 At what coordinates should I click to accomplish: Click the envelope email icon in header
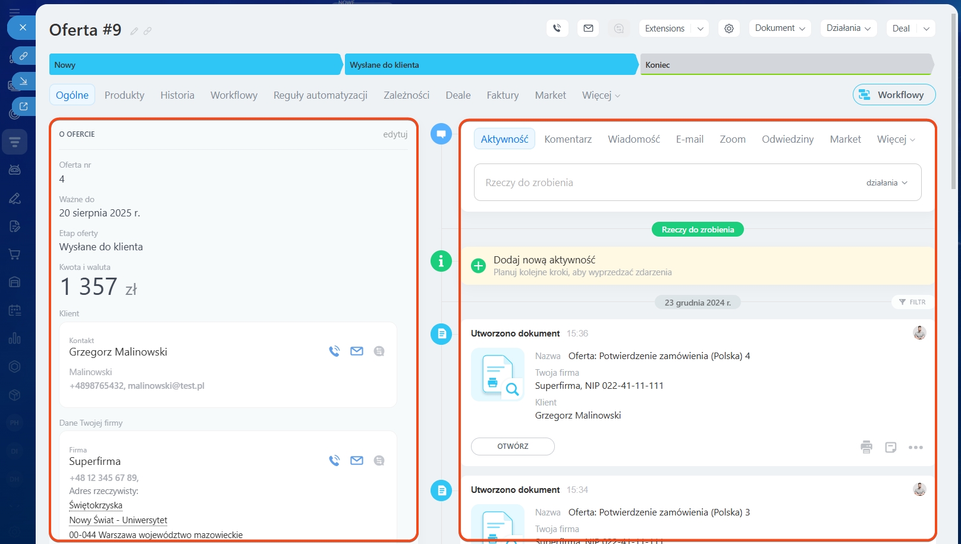point(588,28)
